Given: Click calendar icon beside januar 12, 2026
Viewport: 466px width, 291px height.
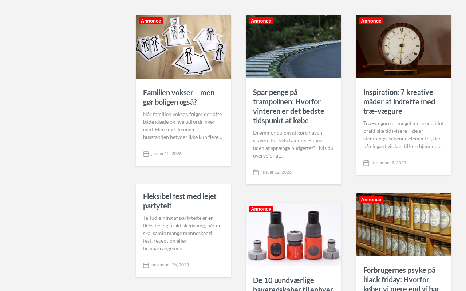Looking at the screenshot, I should 256,172.
